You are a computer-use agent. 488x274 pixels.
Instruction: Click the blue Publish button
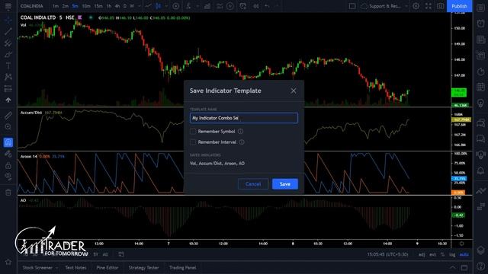459,6
